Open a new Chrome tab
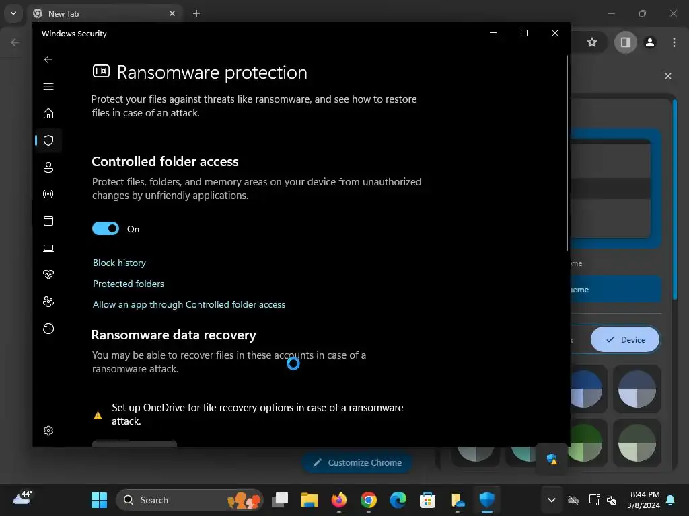689x516 pixels. [x=196, y=13]
